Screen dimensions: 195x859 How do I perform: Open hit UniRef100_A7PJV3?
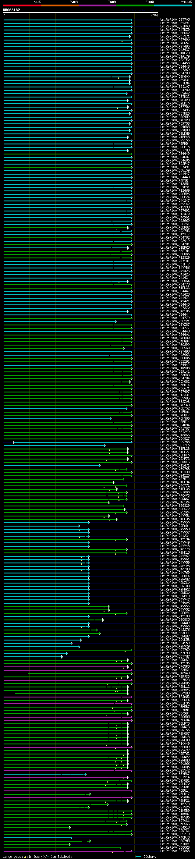click(175, 100)
